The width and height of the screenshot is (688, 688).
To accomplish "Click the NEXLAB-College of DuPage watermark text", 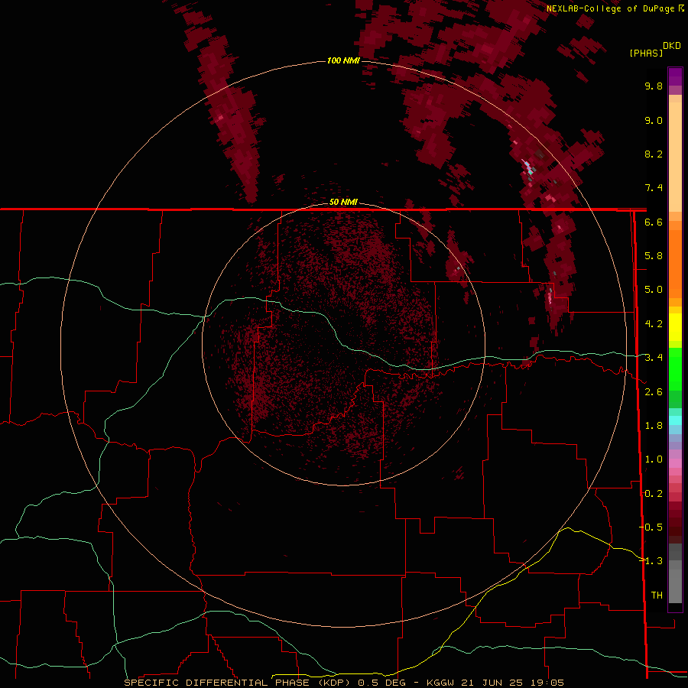I will tap(610, 8).
